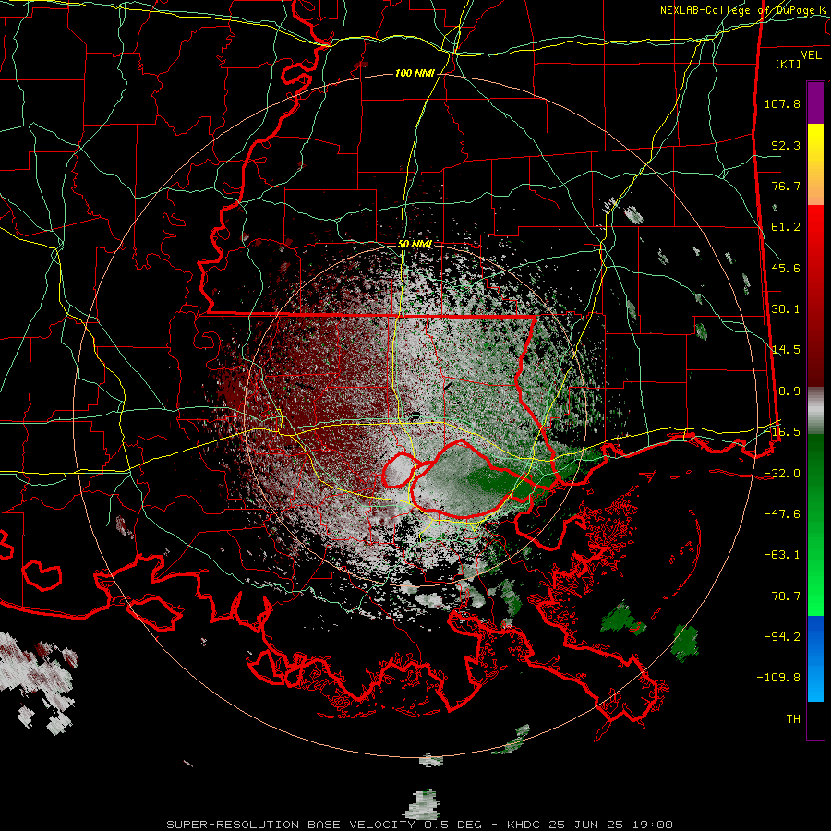Click the purple segment of velocity color bar
The image size is (831, 831).
[x=815, y=102]
